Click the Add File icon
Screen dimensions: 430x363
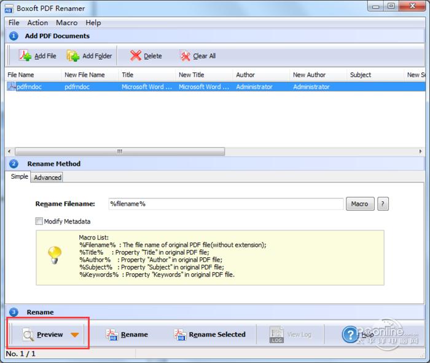(25, 56)
